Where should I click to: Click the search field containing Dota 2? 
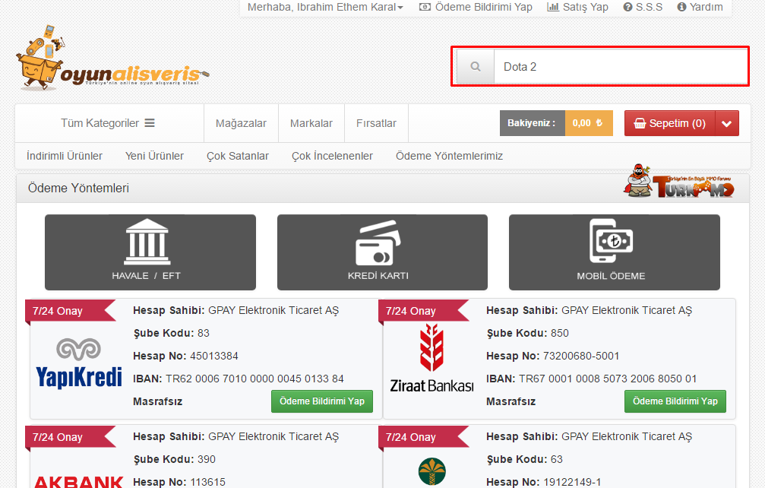(621, 67)
